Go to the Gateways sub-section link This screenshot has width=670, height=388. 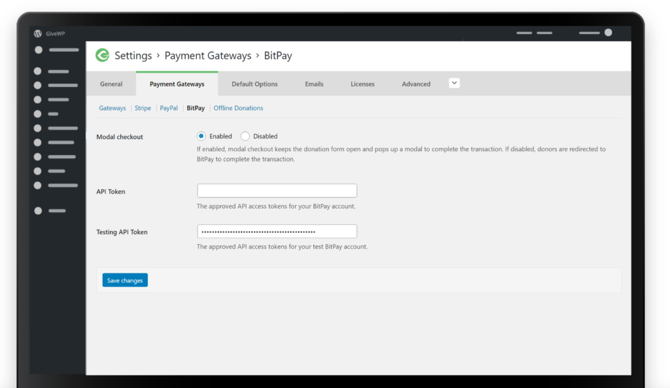click(x=113, y=108)
